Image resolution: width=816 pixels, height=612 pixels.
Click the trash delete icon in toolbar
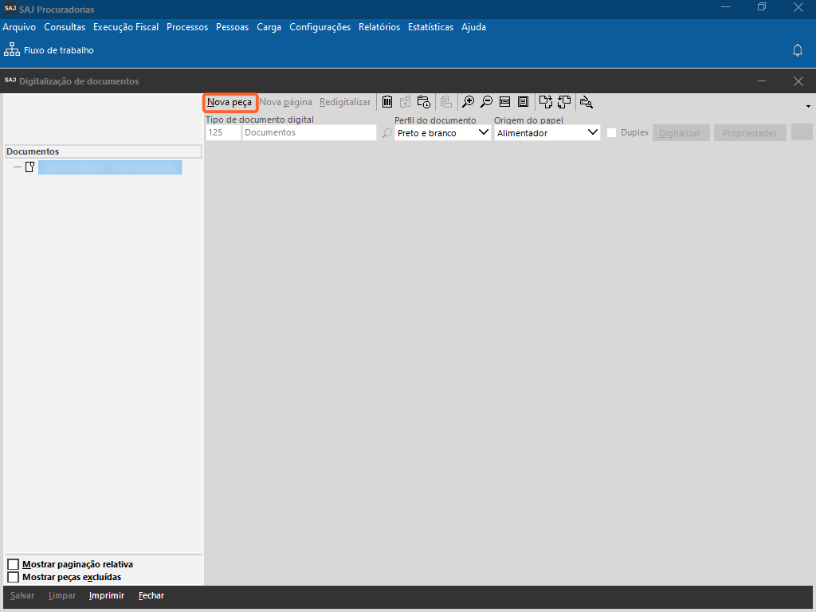[x=387, y=102]
